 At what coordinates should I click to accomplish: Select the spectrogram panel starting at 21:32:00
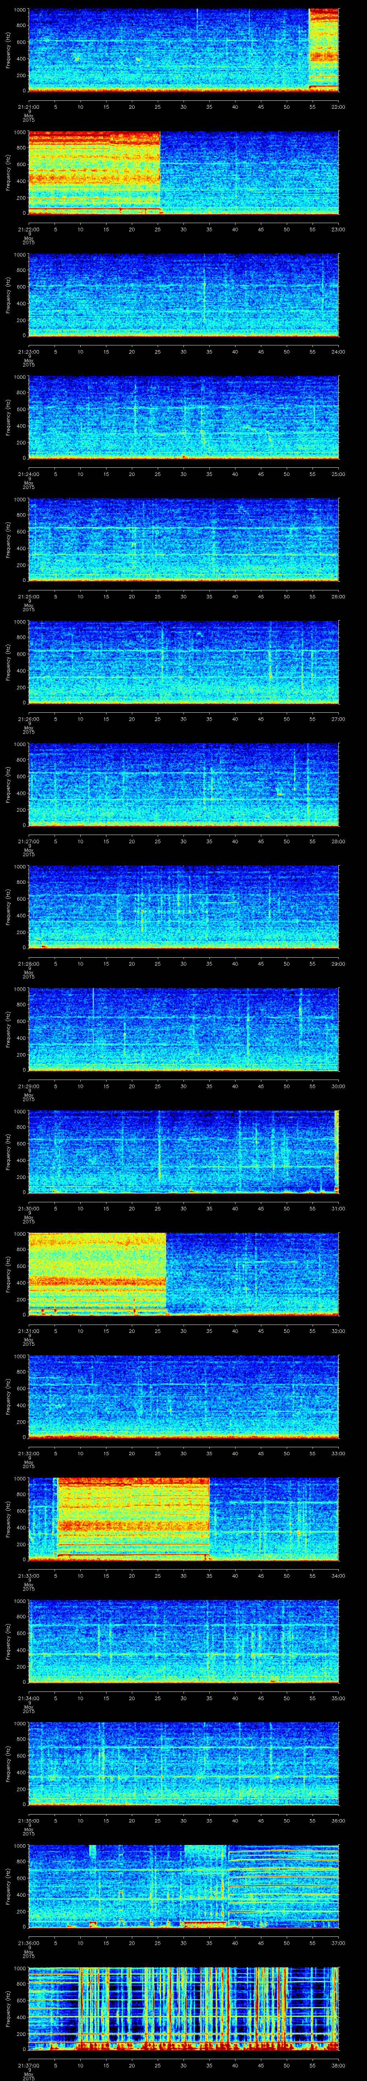coord(183,1397)
